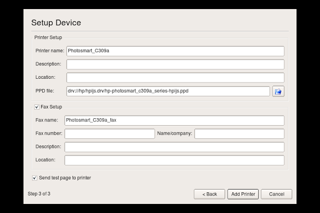Click the Fax number input box
Screen dimensions: 320x213
[109, 134]
